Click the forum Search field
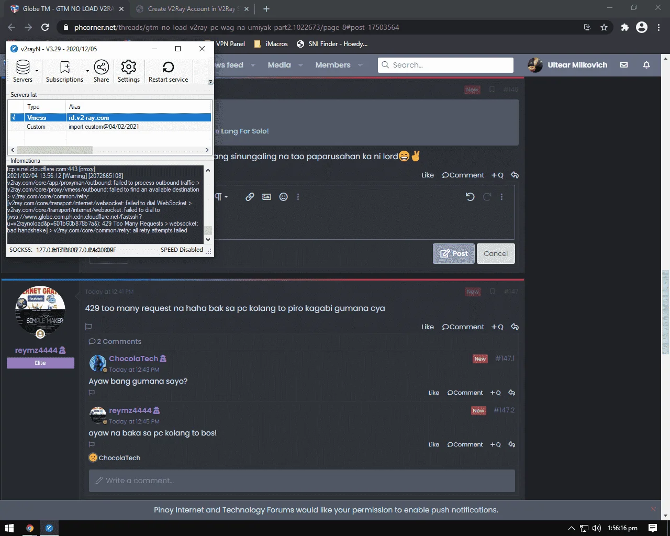670x536 pixels. pos(445,65)
